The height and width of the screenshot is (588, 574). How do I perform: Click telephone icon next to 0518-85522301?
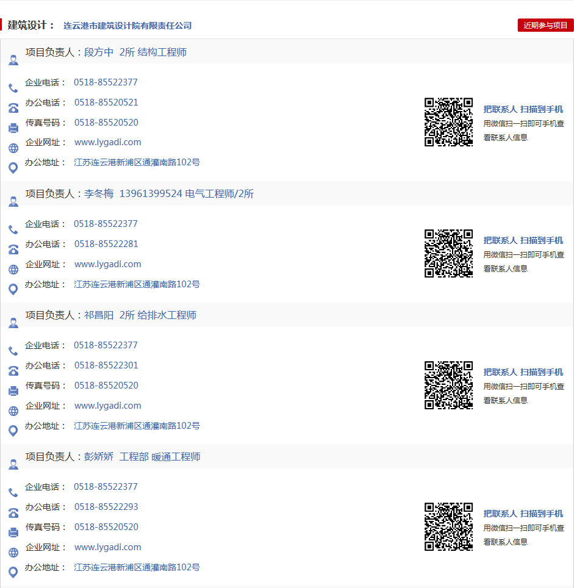(13, 371)
